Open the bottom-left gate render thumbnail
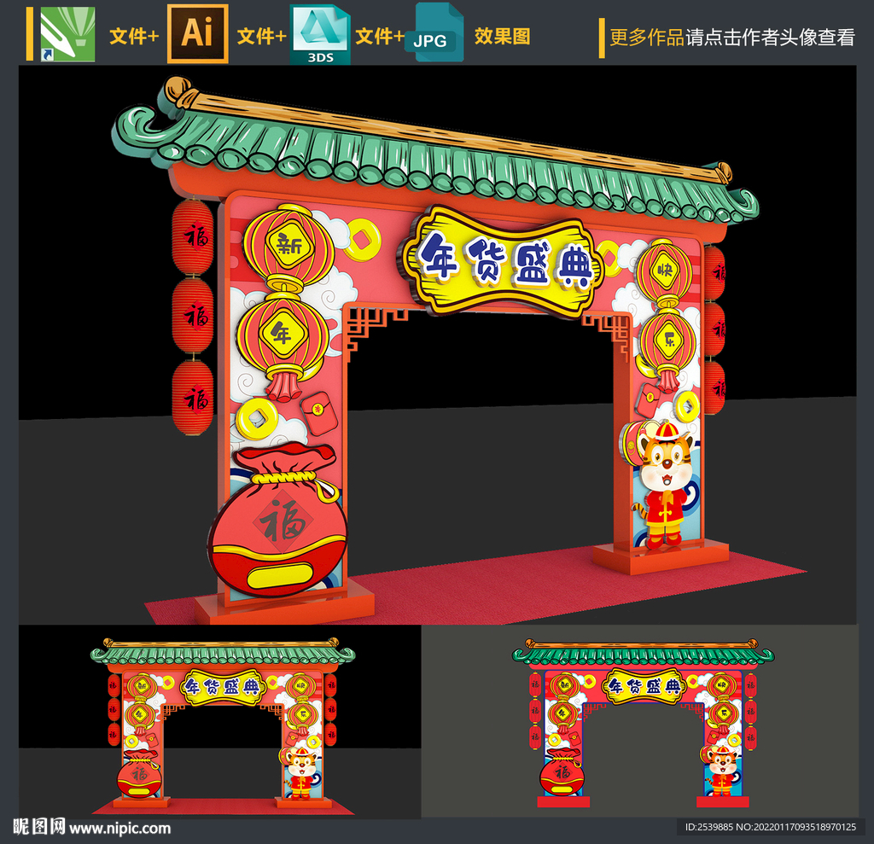874x844 pixels. coord(220,721)
